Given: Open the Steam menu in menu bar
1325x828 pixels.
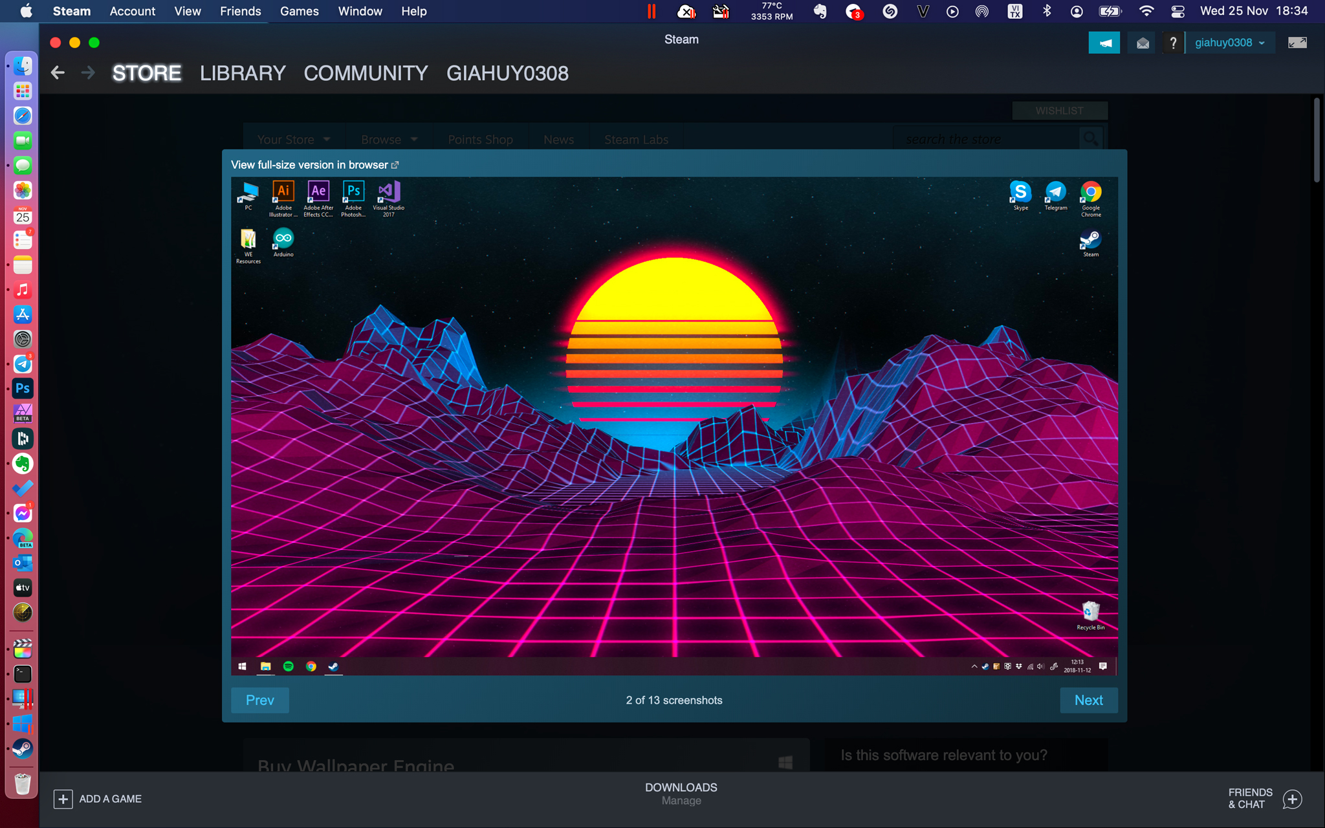Looking at the screenshot, I should point(72,11).
